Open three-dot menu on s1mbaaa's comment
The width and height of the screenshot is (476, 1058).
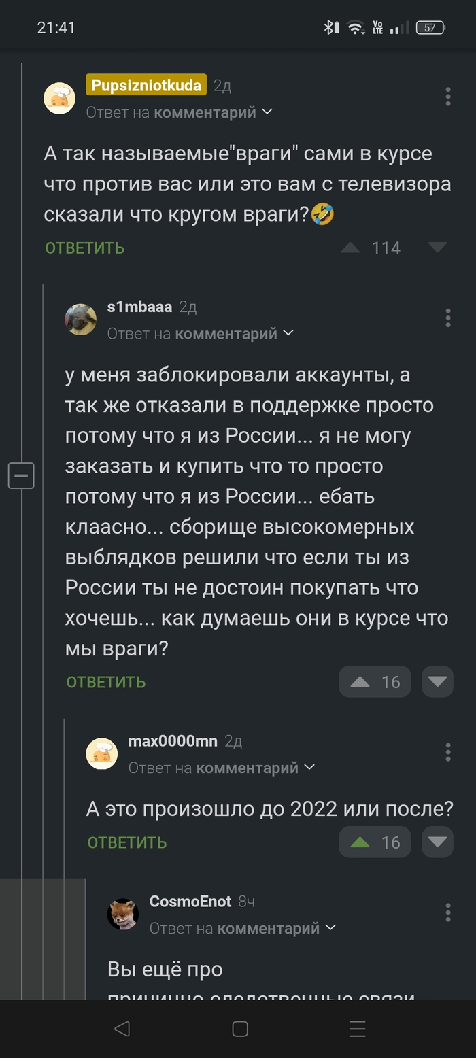[x=447, y=318]
